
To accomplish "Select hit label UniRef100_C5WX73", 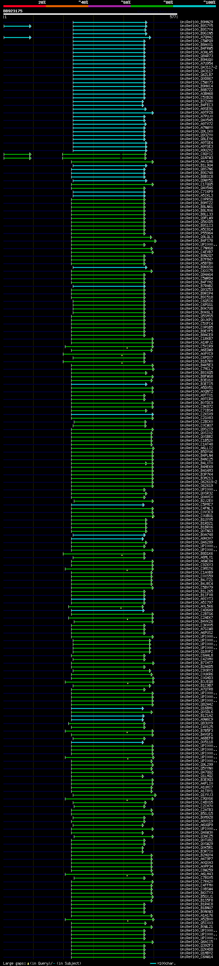I will (x=196, y=83).
